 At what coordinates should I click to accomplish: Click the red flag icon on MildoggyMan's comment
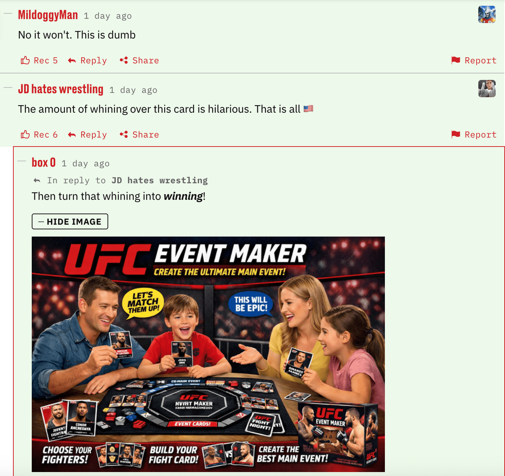pyautogui.click(x=456, y=60)
